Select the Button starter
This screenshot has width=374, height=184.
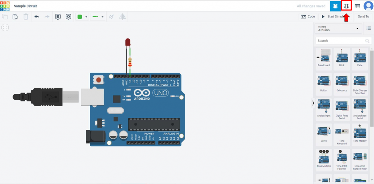point(324,84)
